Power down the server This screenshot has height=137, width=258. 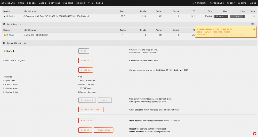click(x=103, y=130)
